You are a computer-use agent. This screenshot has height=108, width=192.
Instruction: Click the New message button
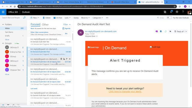(x=33, y=18)
